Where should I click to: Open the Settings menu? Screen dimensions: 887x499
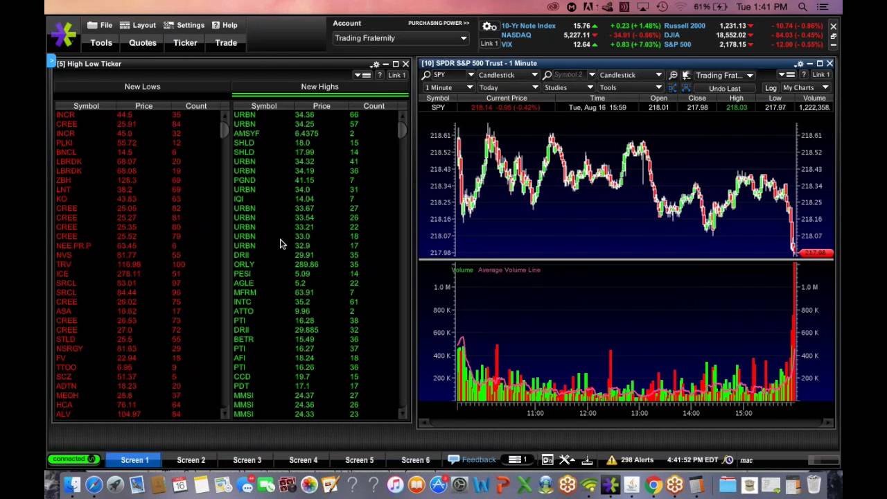pyautogui.click(x=184, y=25)
